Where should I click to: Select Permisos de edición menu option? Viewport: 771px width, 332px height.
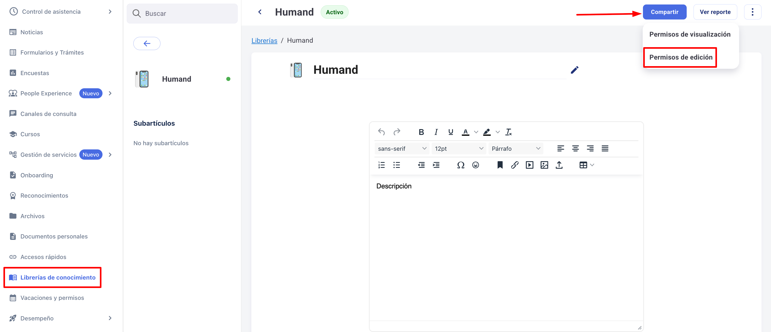(680, 57)
